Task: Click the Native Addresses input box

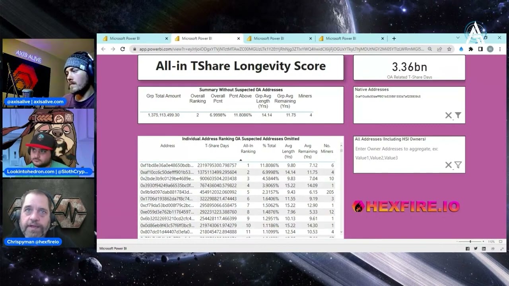Action: (x=409, y=97)
